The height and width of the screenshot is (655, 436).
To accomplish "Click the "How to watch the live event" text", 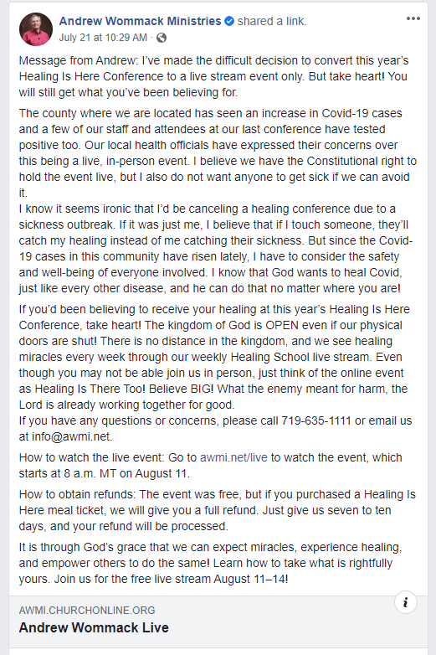I will tap(92, 457).
